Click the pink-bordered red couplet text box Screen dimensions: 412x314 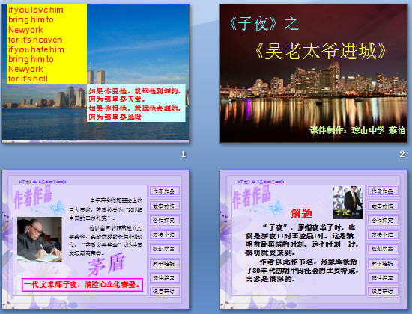tap(82, 285)
